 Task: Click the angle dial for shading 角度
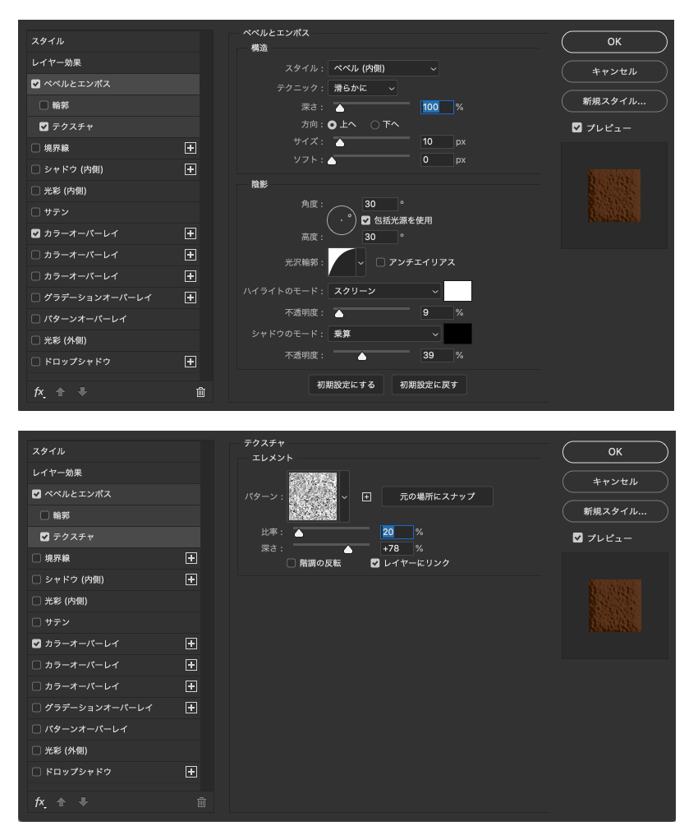(340, 219)
